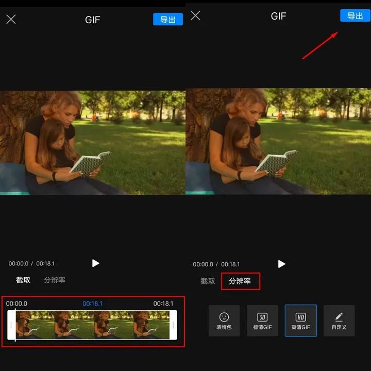
Task: Close the left GIF editor screen
Action: pos(11,20)
